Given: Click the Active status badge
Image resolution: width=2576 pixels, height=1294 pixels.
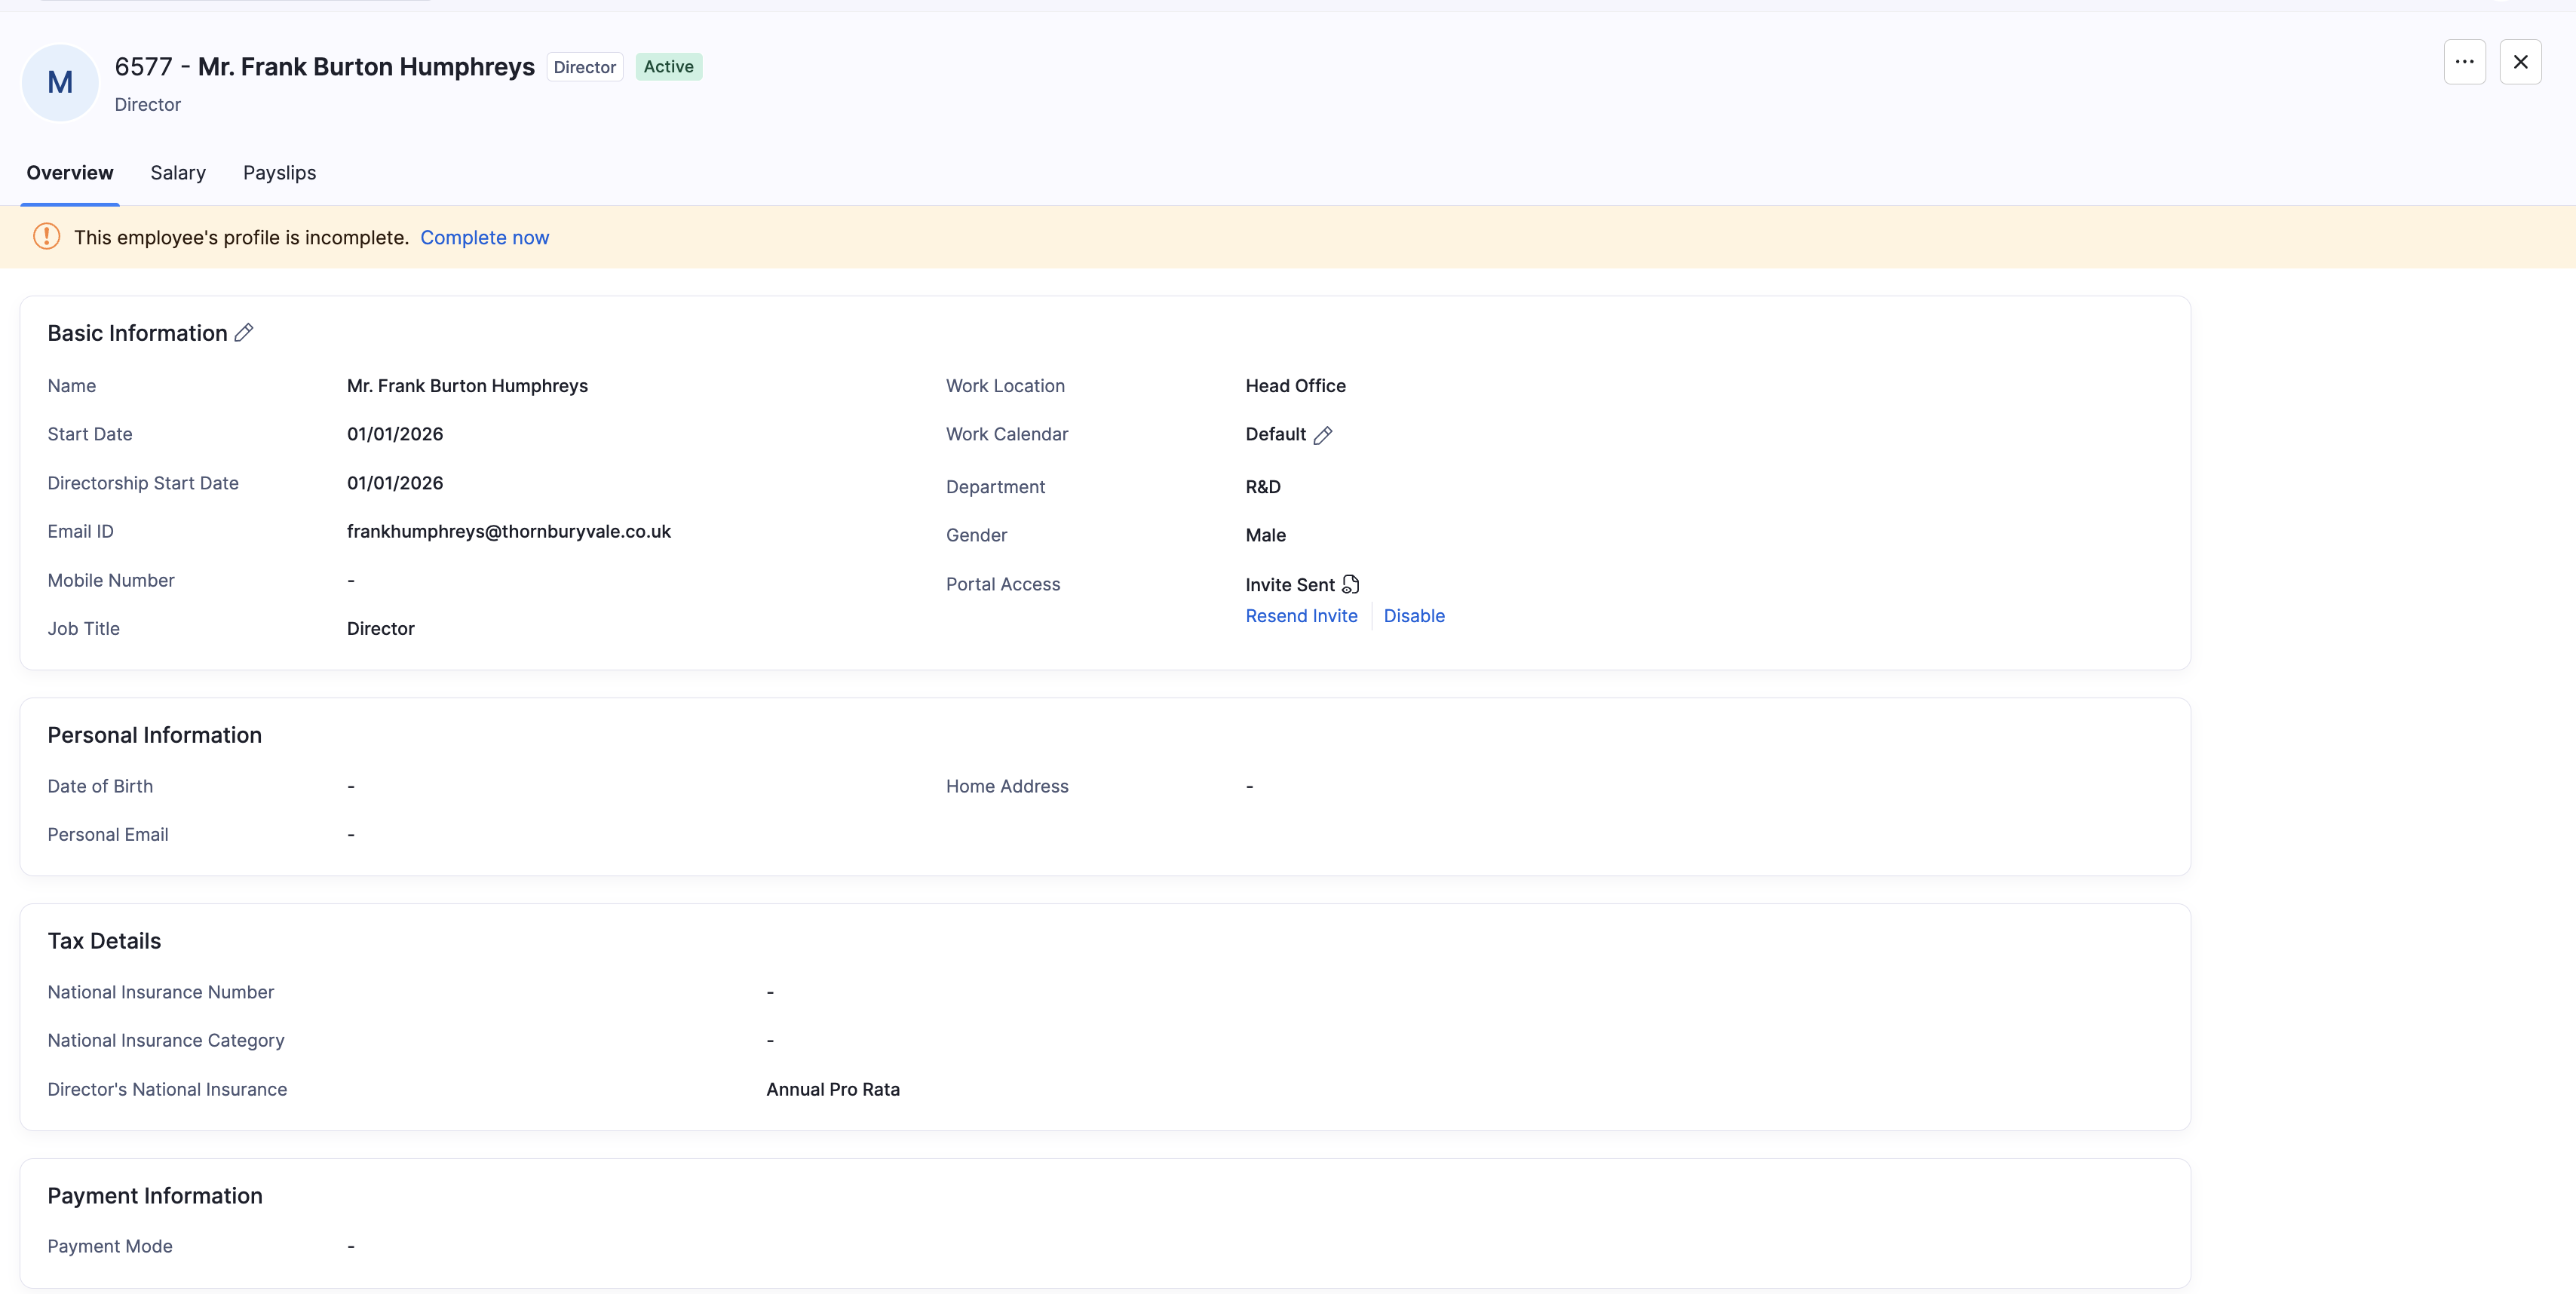Looking at the screenshot, I should 669,67.
